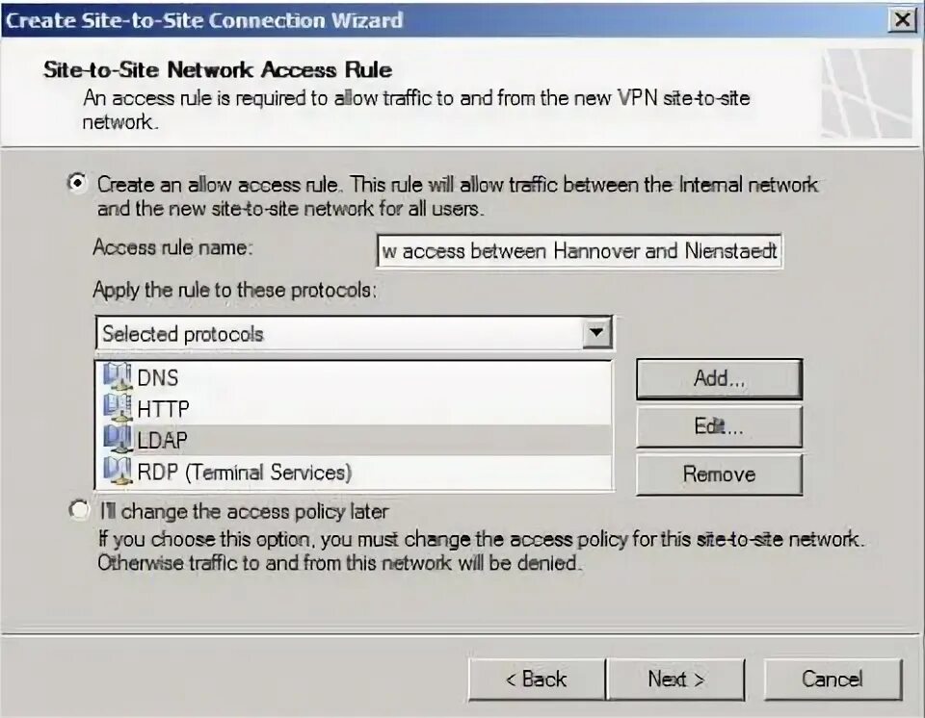Select the create an allow access rule option

tap(77, 183)
